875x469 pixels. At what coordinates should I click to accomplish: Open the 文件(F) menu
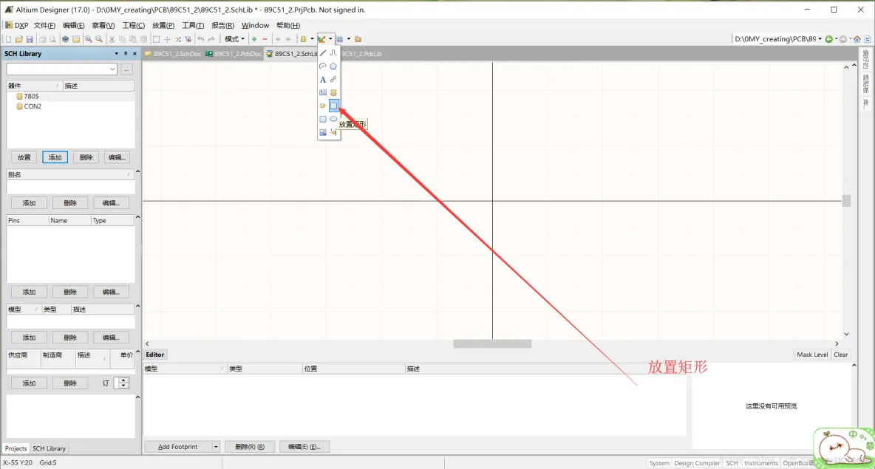pyautogui.click(x=44, y=25)
